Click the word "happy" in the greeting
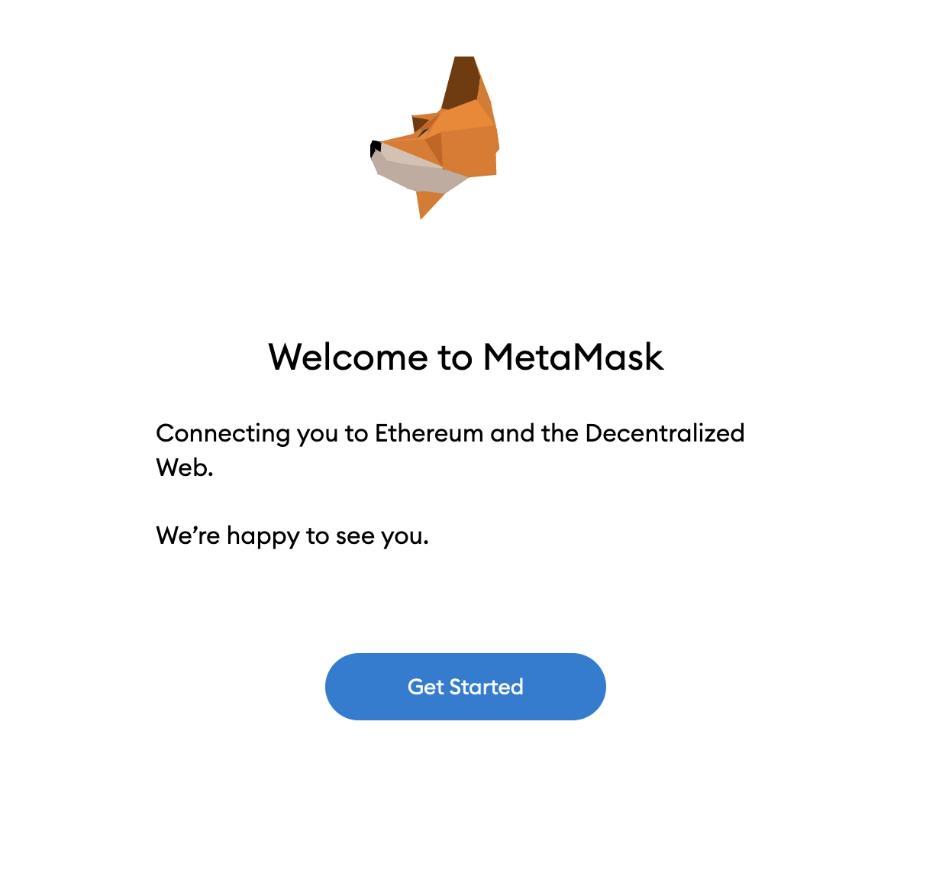Image resolution: width=939 pixels, height=880 pixels. pos(263,536)
